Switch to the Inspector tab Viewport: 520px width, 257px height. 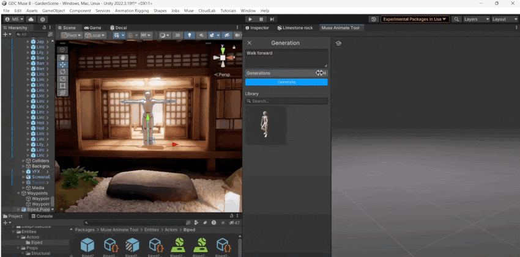click(257, 28)
